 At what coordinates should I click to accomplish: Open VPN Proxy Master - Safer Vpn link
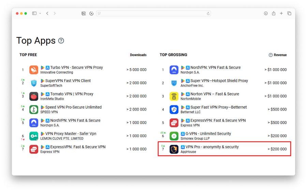[x=71, y=134]
